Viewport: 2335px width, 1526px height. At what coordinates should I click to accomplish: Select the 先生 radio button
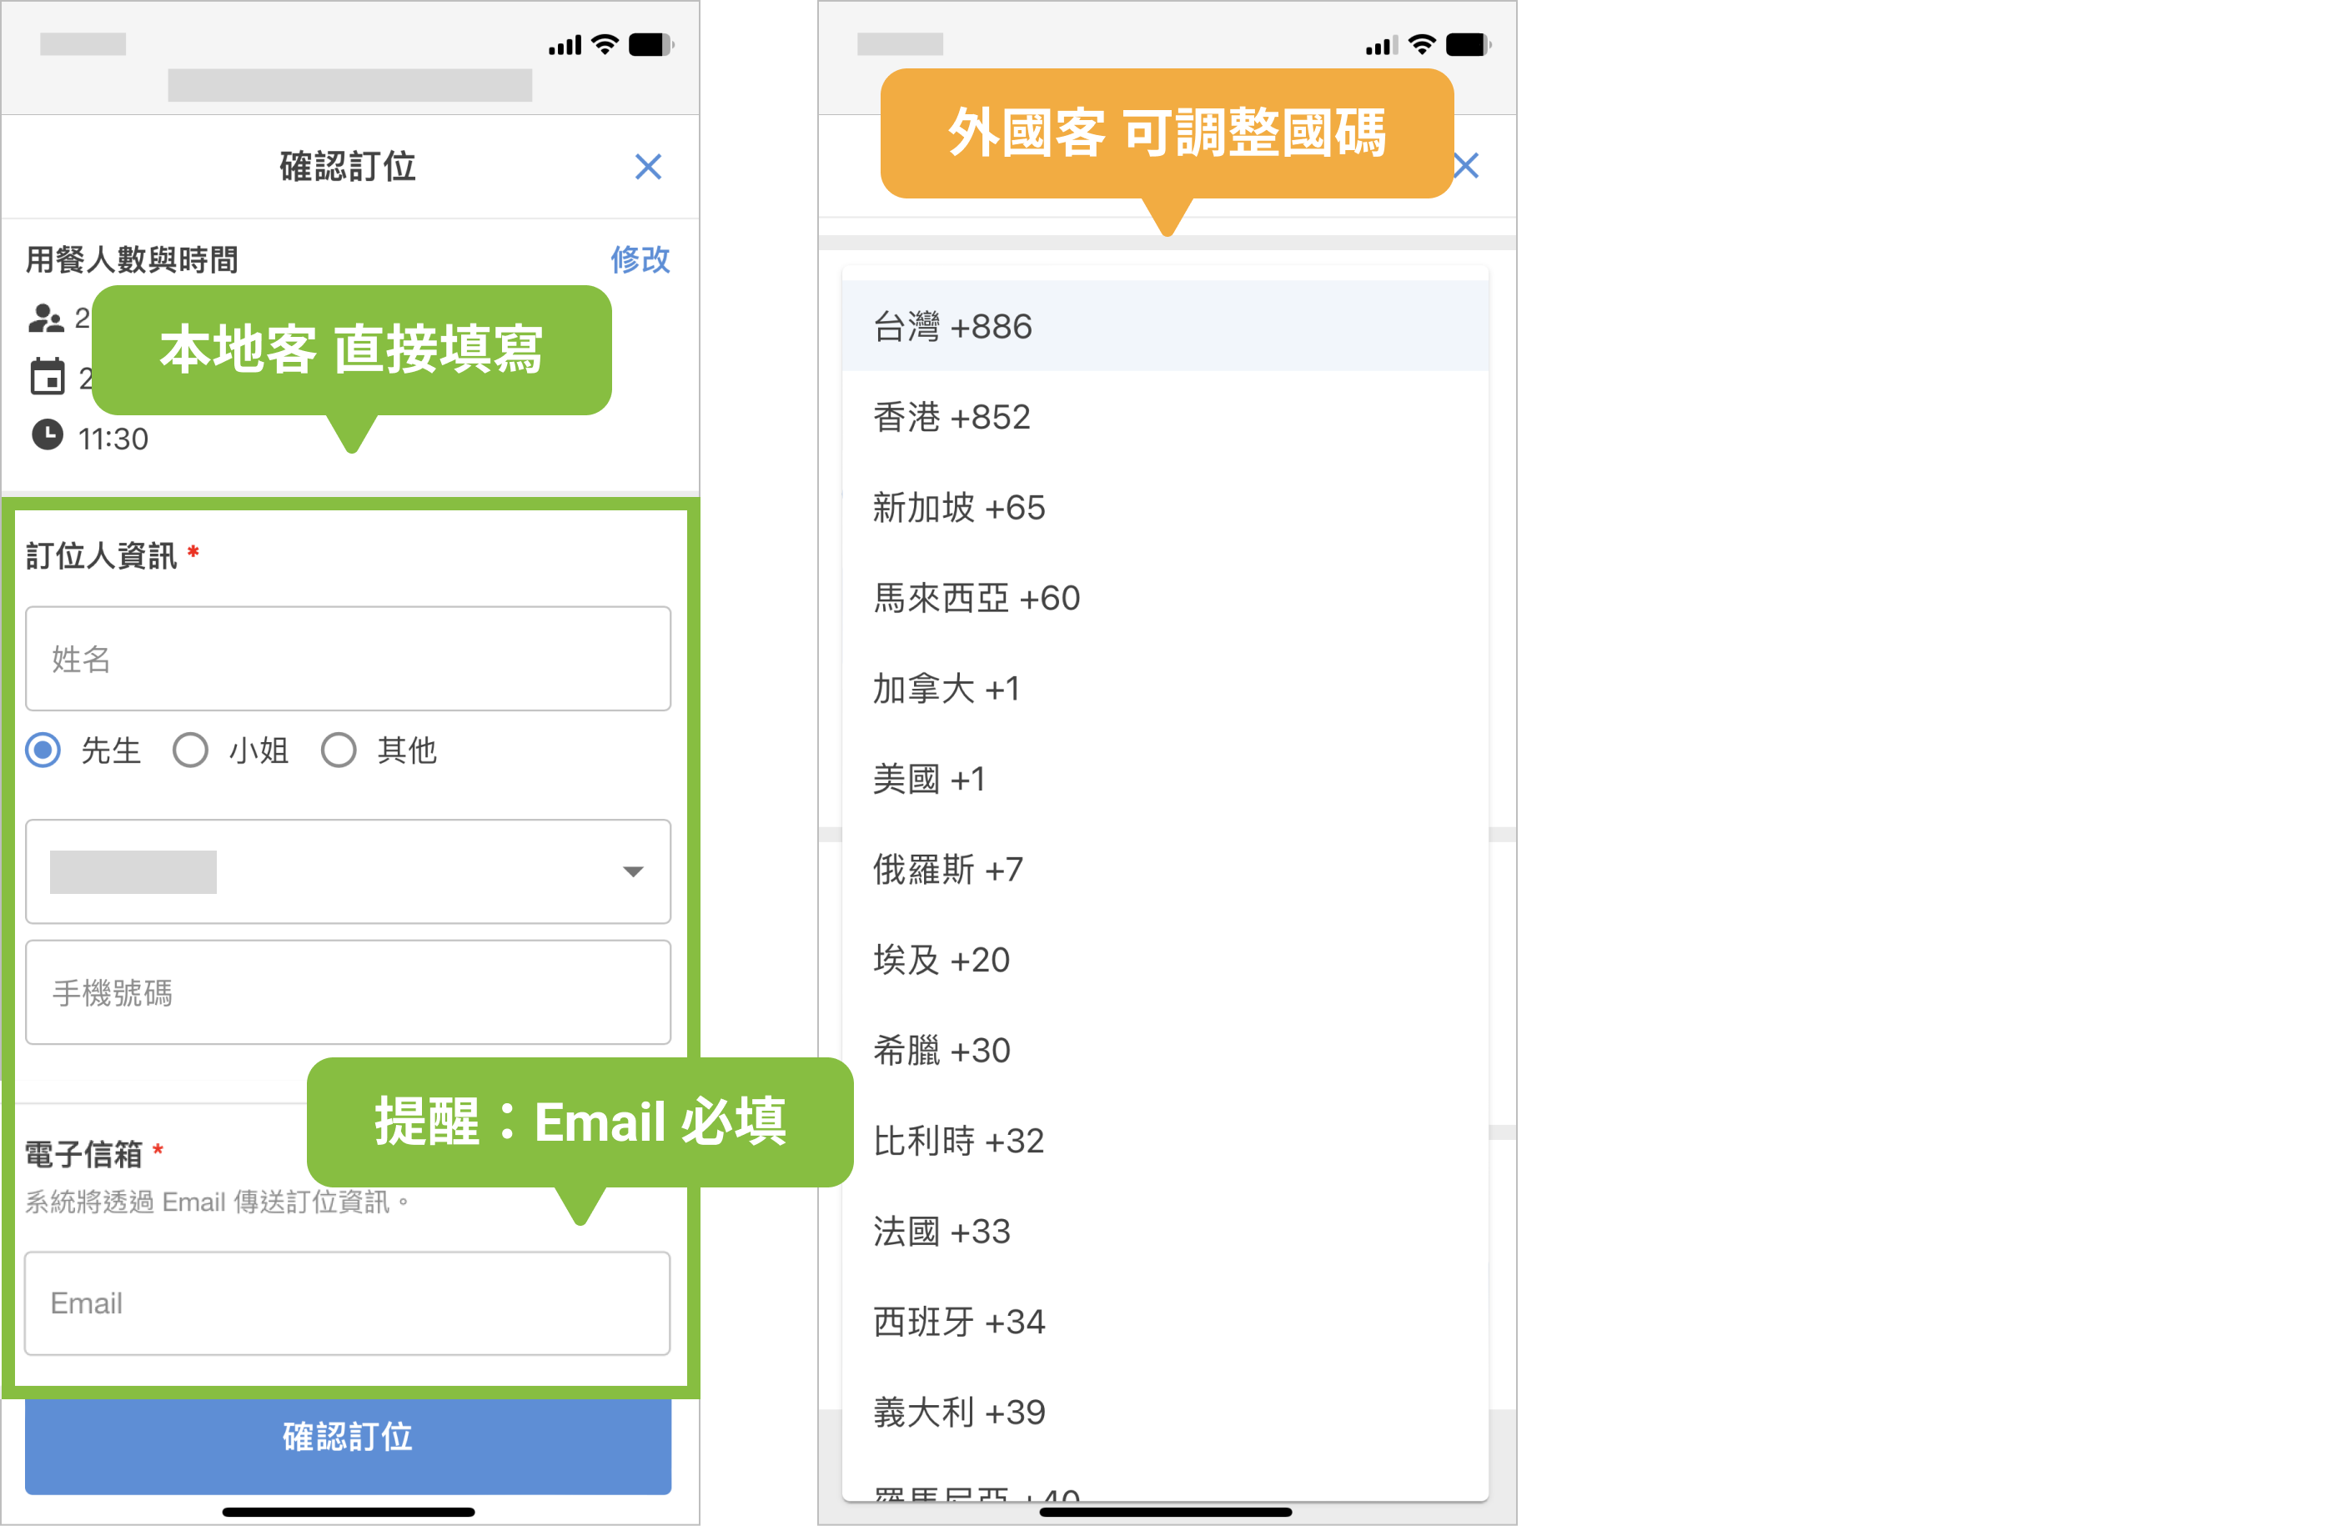pos(43,750)
